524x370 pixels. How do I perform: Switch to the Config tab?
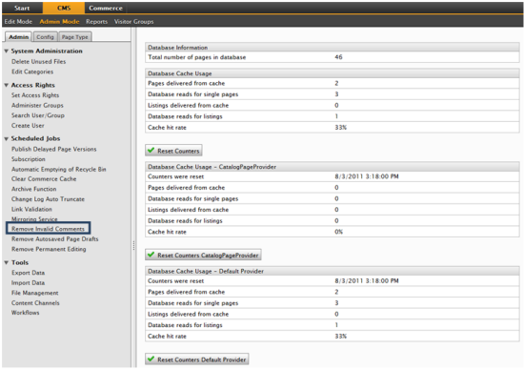[x=45, y=37]
